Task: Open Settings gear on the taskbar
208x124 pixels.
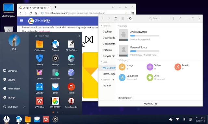Action: [55, 119]
